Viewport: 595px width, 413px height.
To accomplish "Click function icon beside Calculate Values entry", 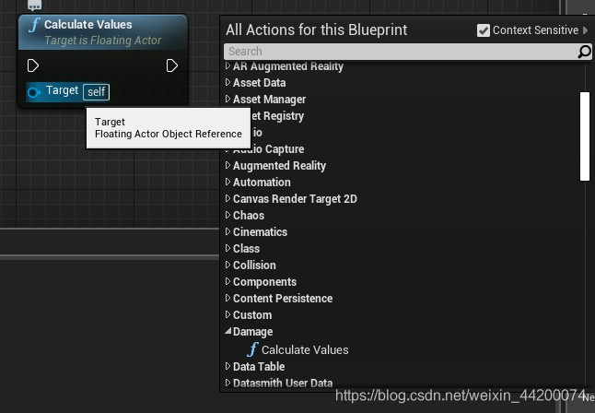I will 252,349.
